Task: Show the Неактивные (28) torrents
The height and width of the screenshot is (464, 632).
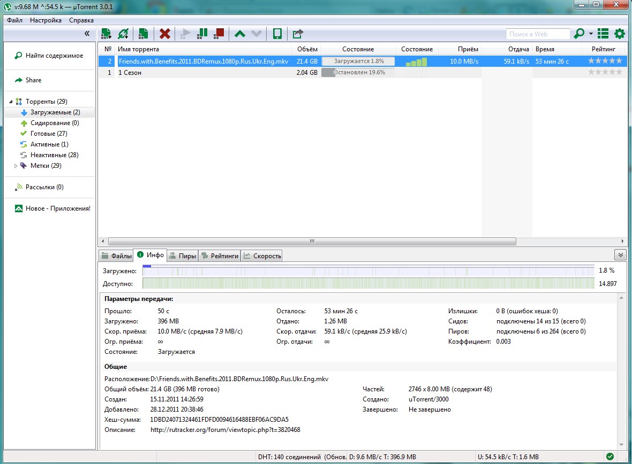Action: (49, 155)
